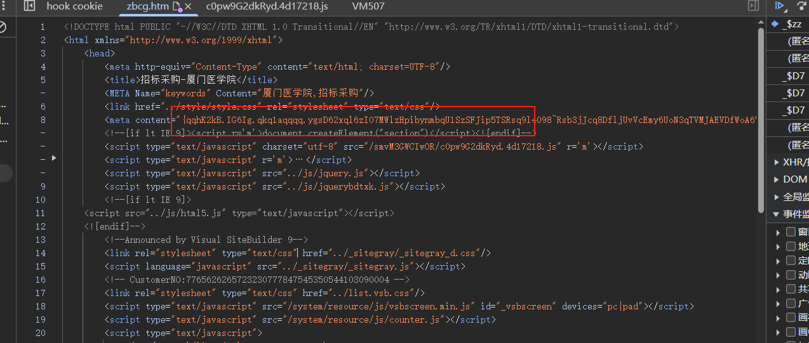Expand the DOM breakpoints section

[777, 179]
